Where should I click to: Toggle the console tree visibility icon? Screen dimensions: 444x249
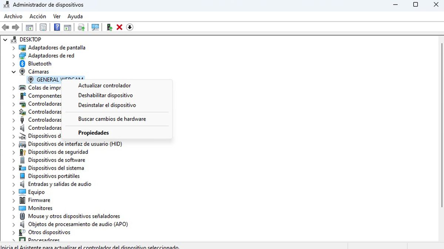click(x=29, y=27)
